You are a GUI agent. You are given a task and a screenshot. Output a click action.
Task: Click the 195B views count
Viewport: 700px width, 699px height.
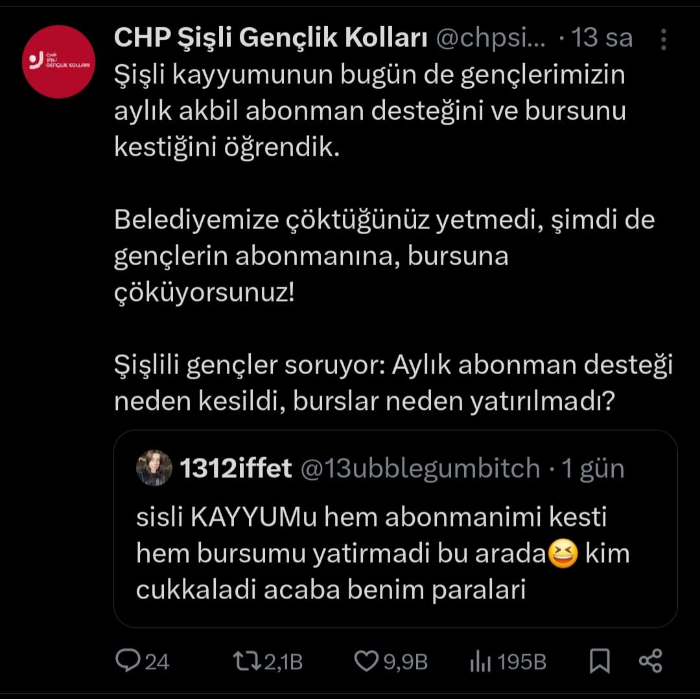[x=522, y=662]
